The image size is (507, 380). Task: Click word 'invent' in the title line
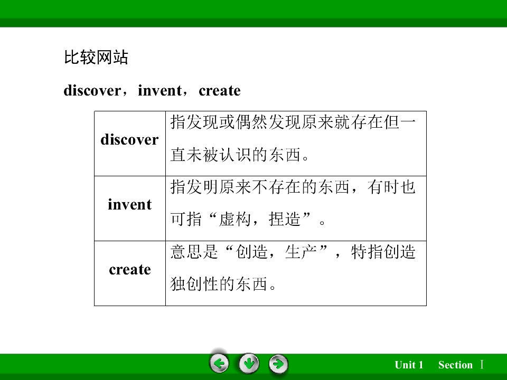[x=159, y=90]
